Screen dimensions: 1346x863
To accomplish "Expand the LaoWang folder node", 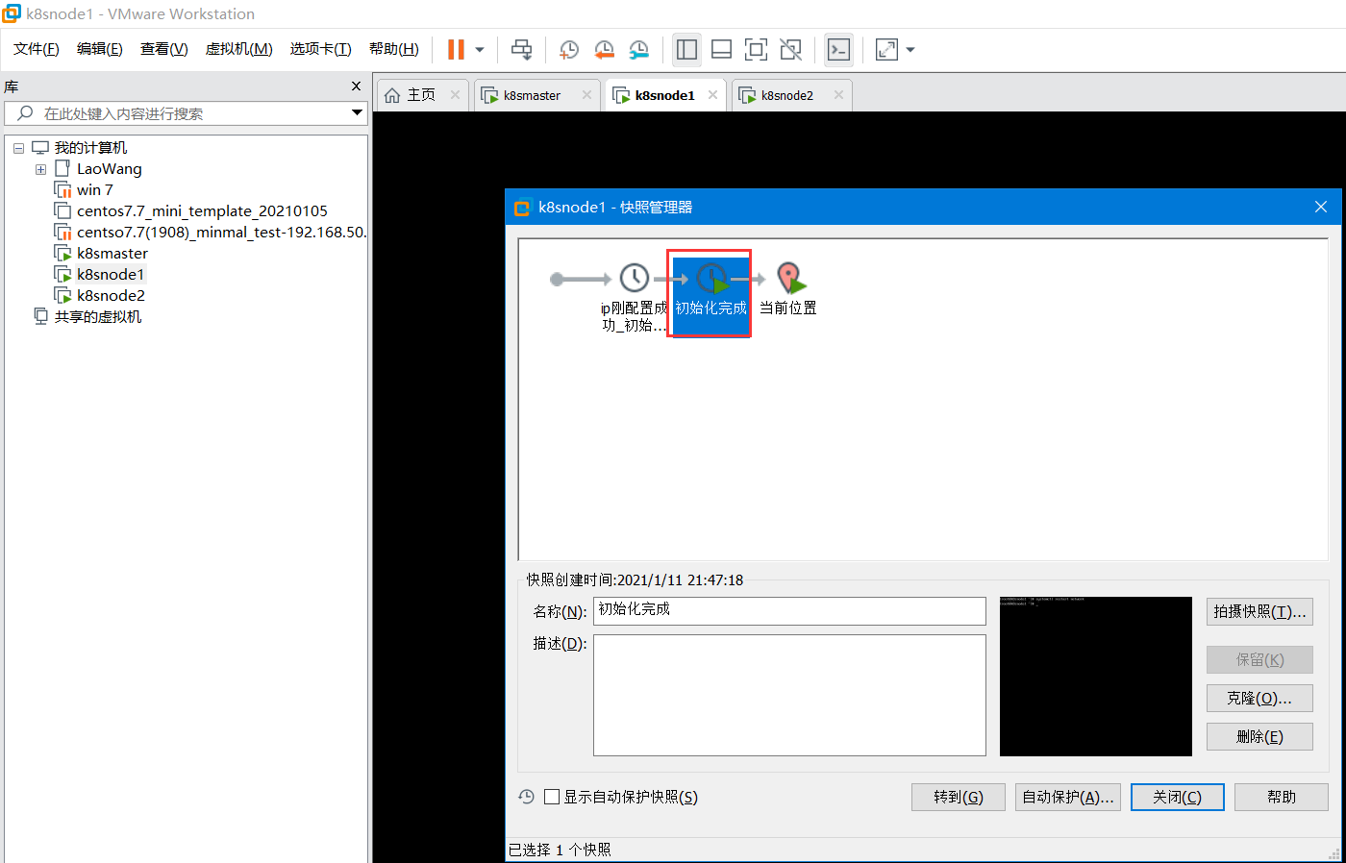I will click(x=40, y=169).
